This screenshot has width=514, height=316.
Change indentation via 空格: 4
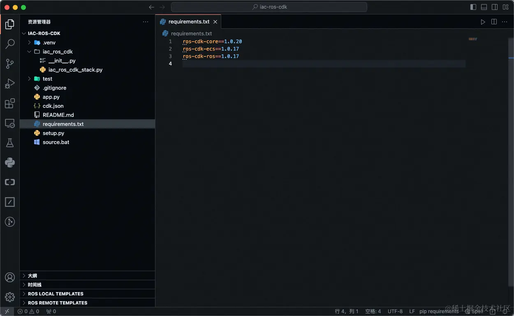tap(373, 311)
